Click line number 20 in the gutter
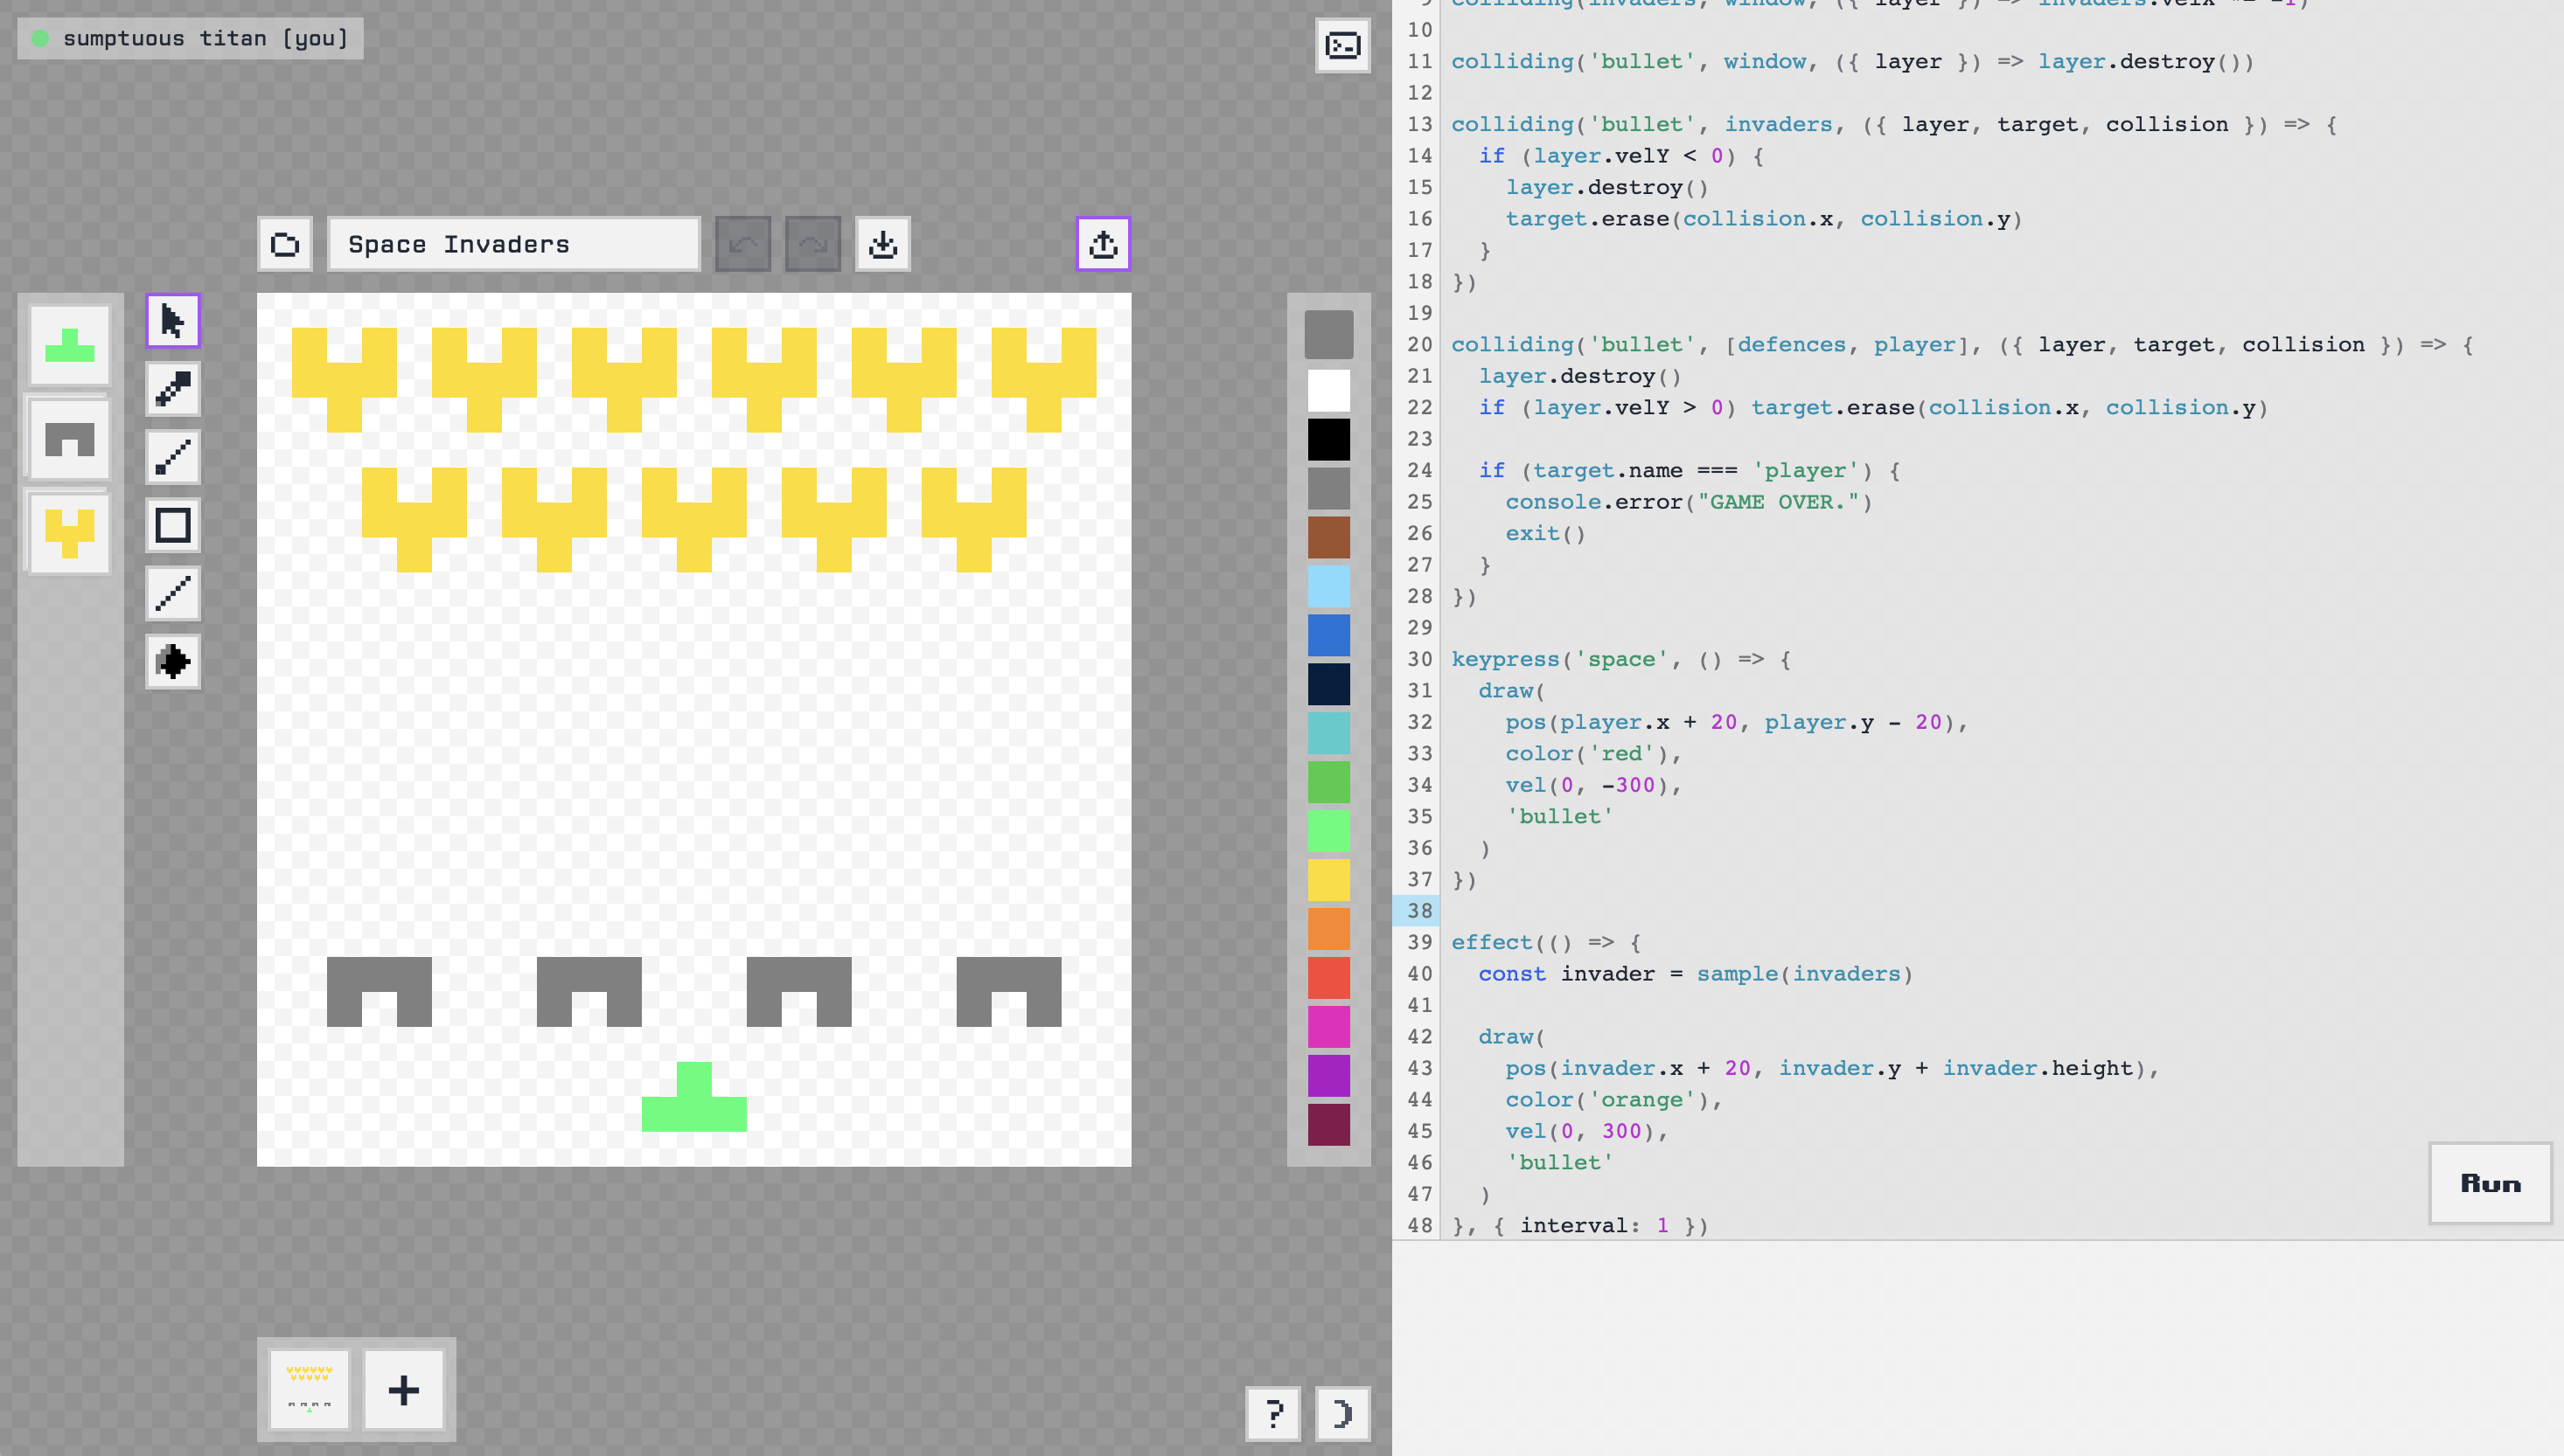 [1419, 345]
